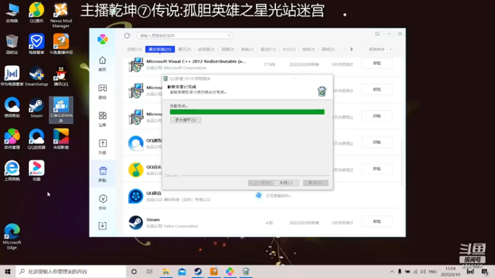Click 关闭 button in uninstall dialog
Viewport: 495px width, 278px height.
click(286, 183)
